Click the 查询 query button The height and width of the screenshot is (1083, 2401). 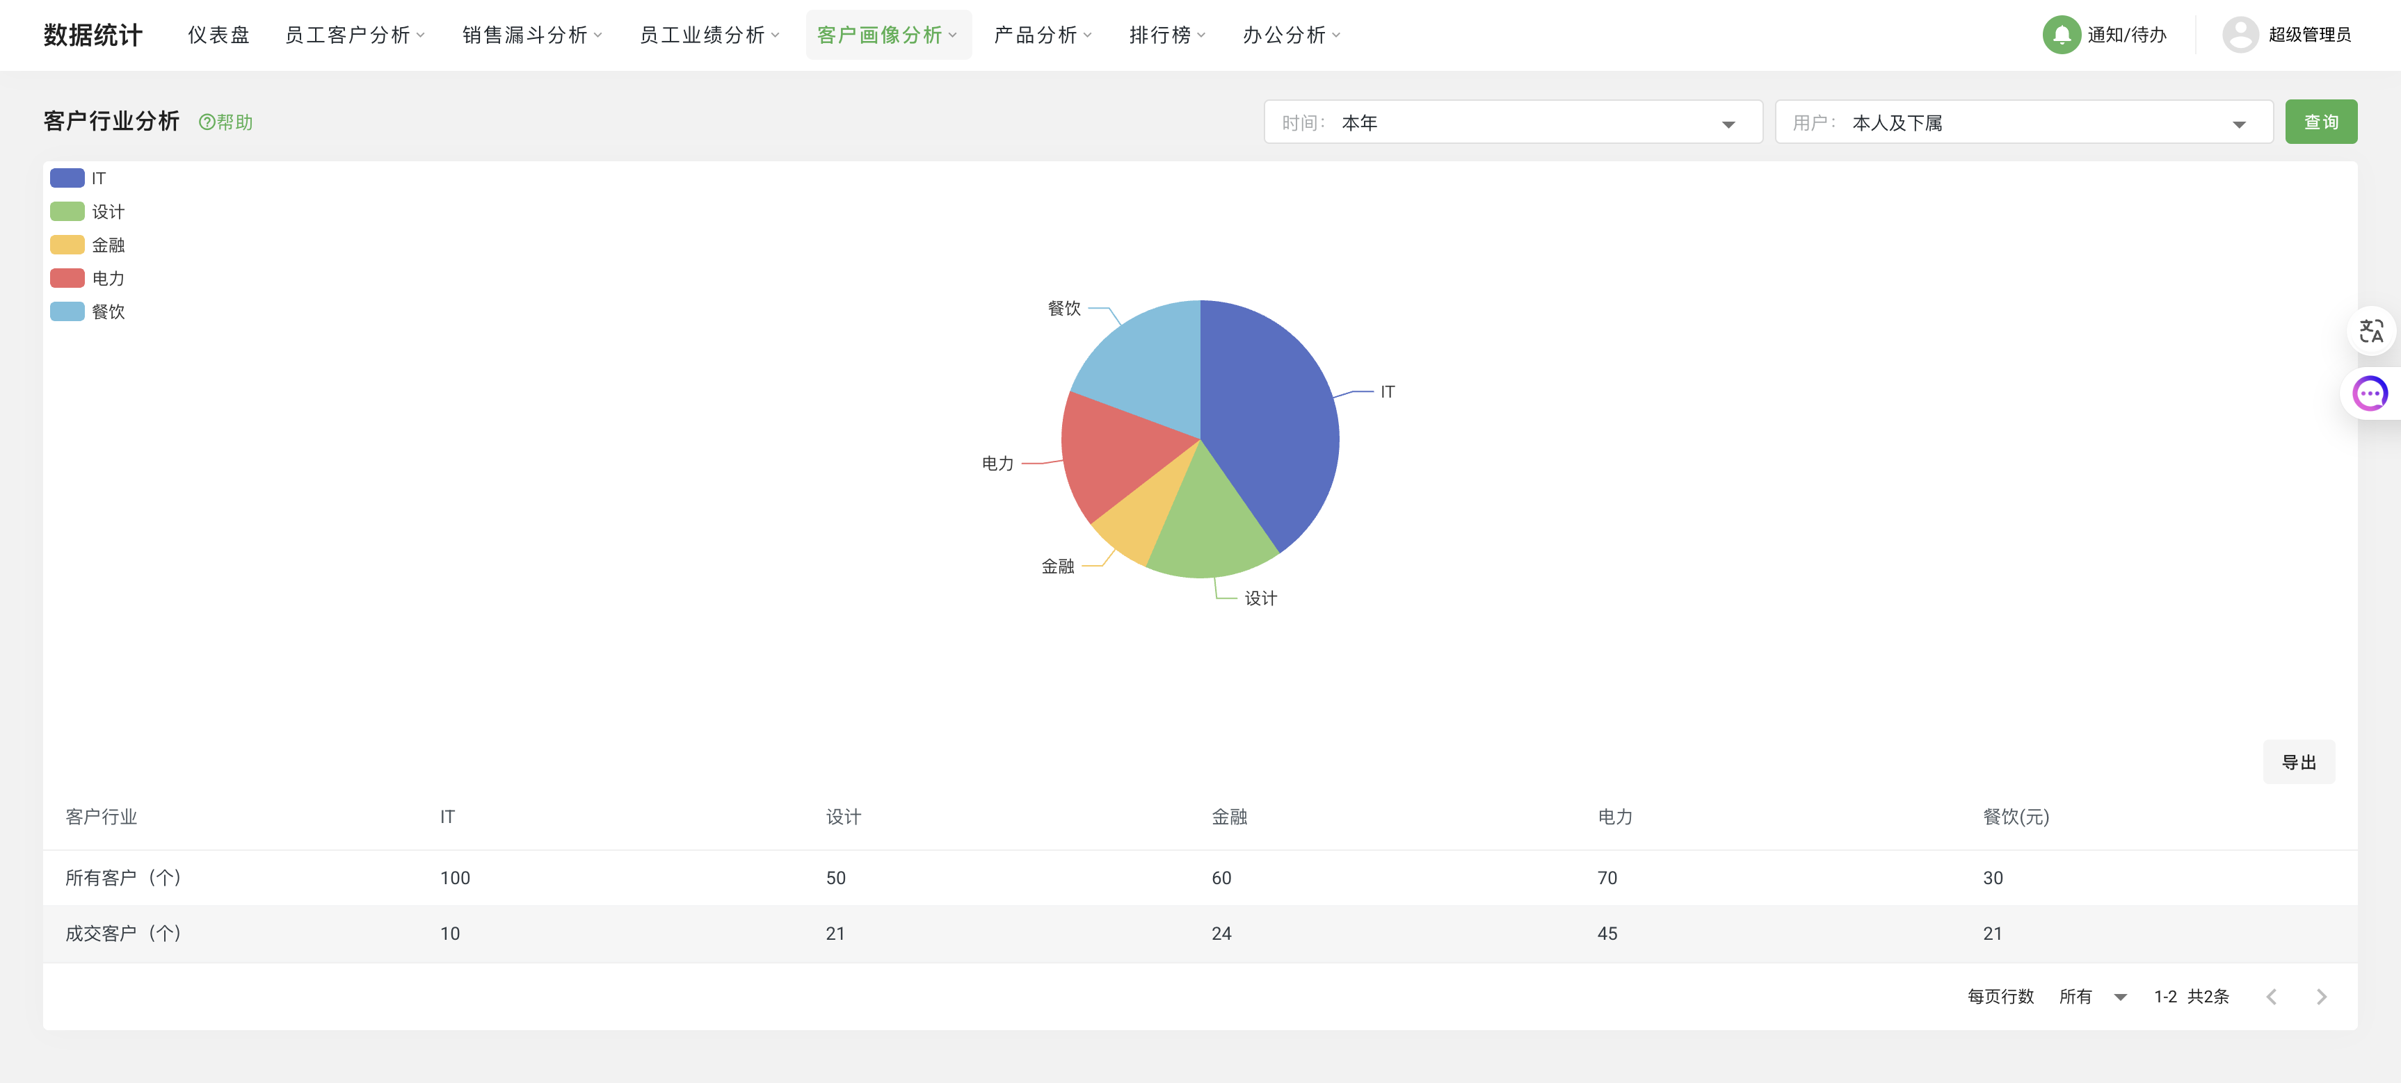tap(2322, 121)
